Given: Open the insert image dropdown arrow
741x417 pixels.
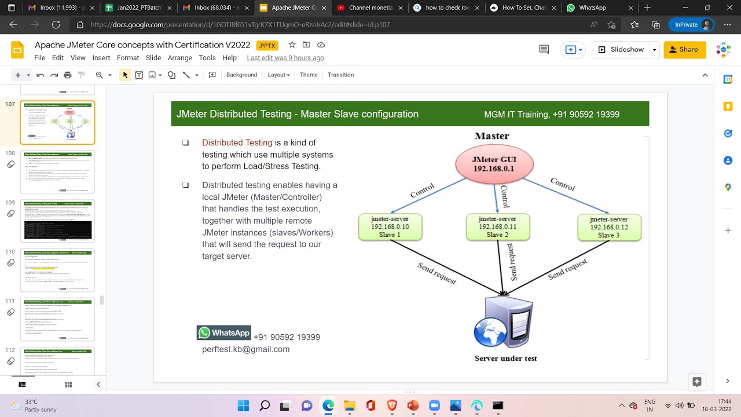Looking at the screenshot, I should (160, 75).
